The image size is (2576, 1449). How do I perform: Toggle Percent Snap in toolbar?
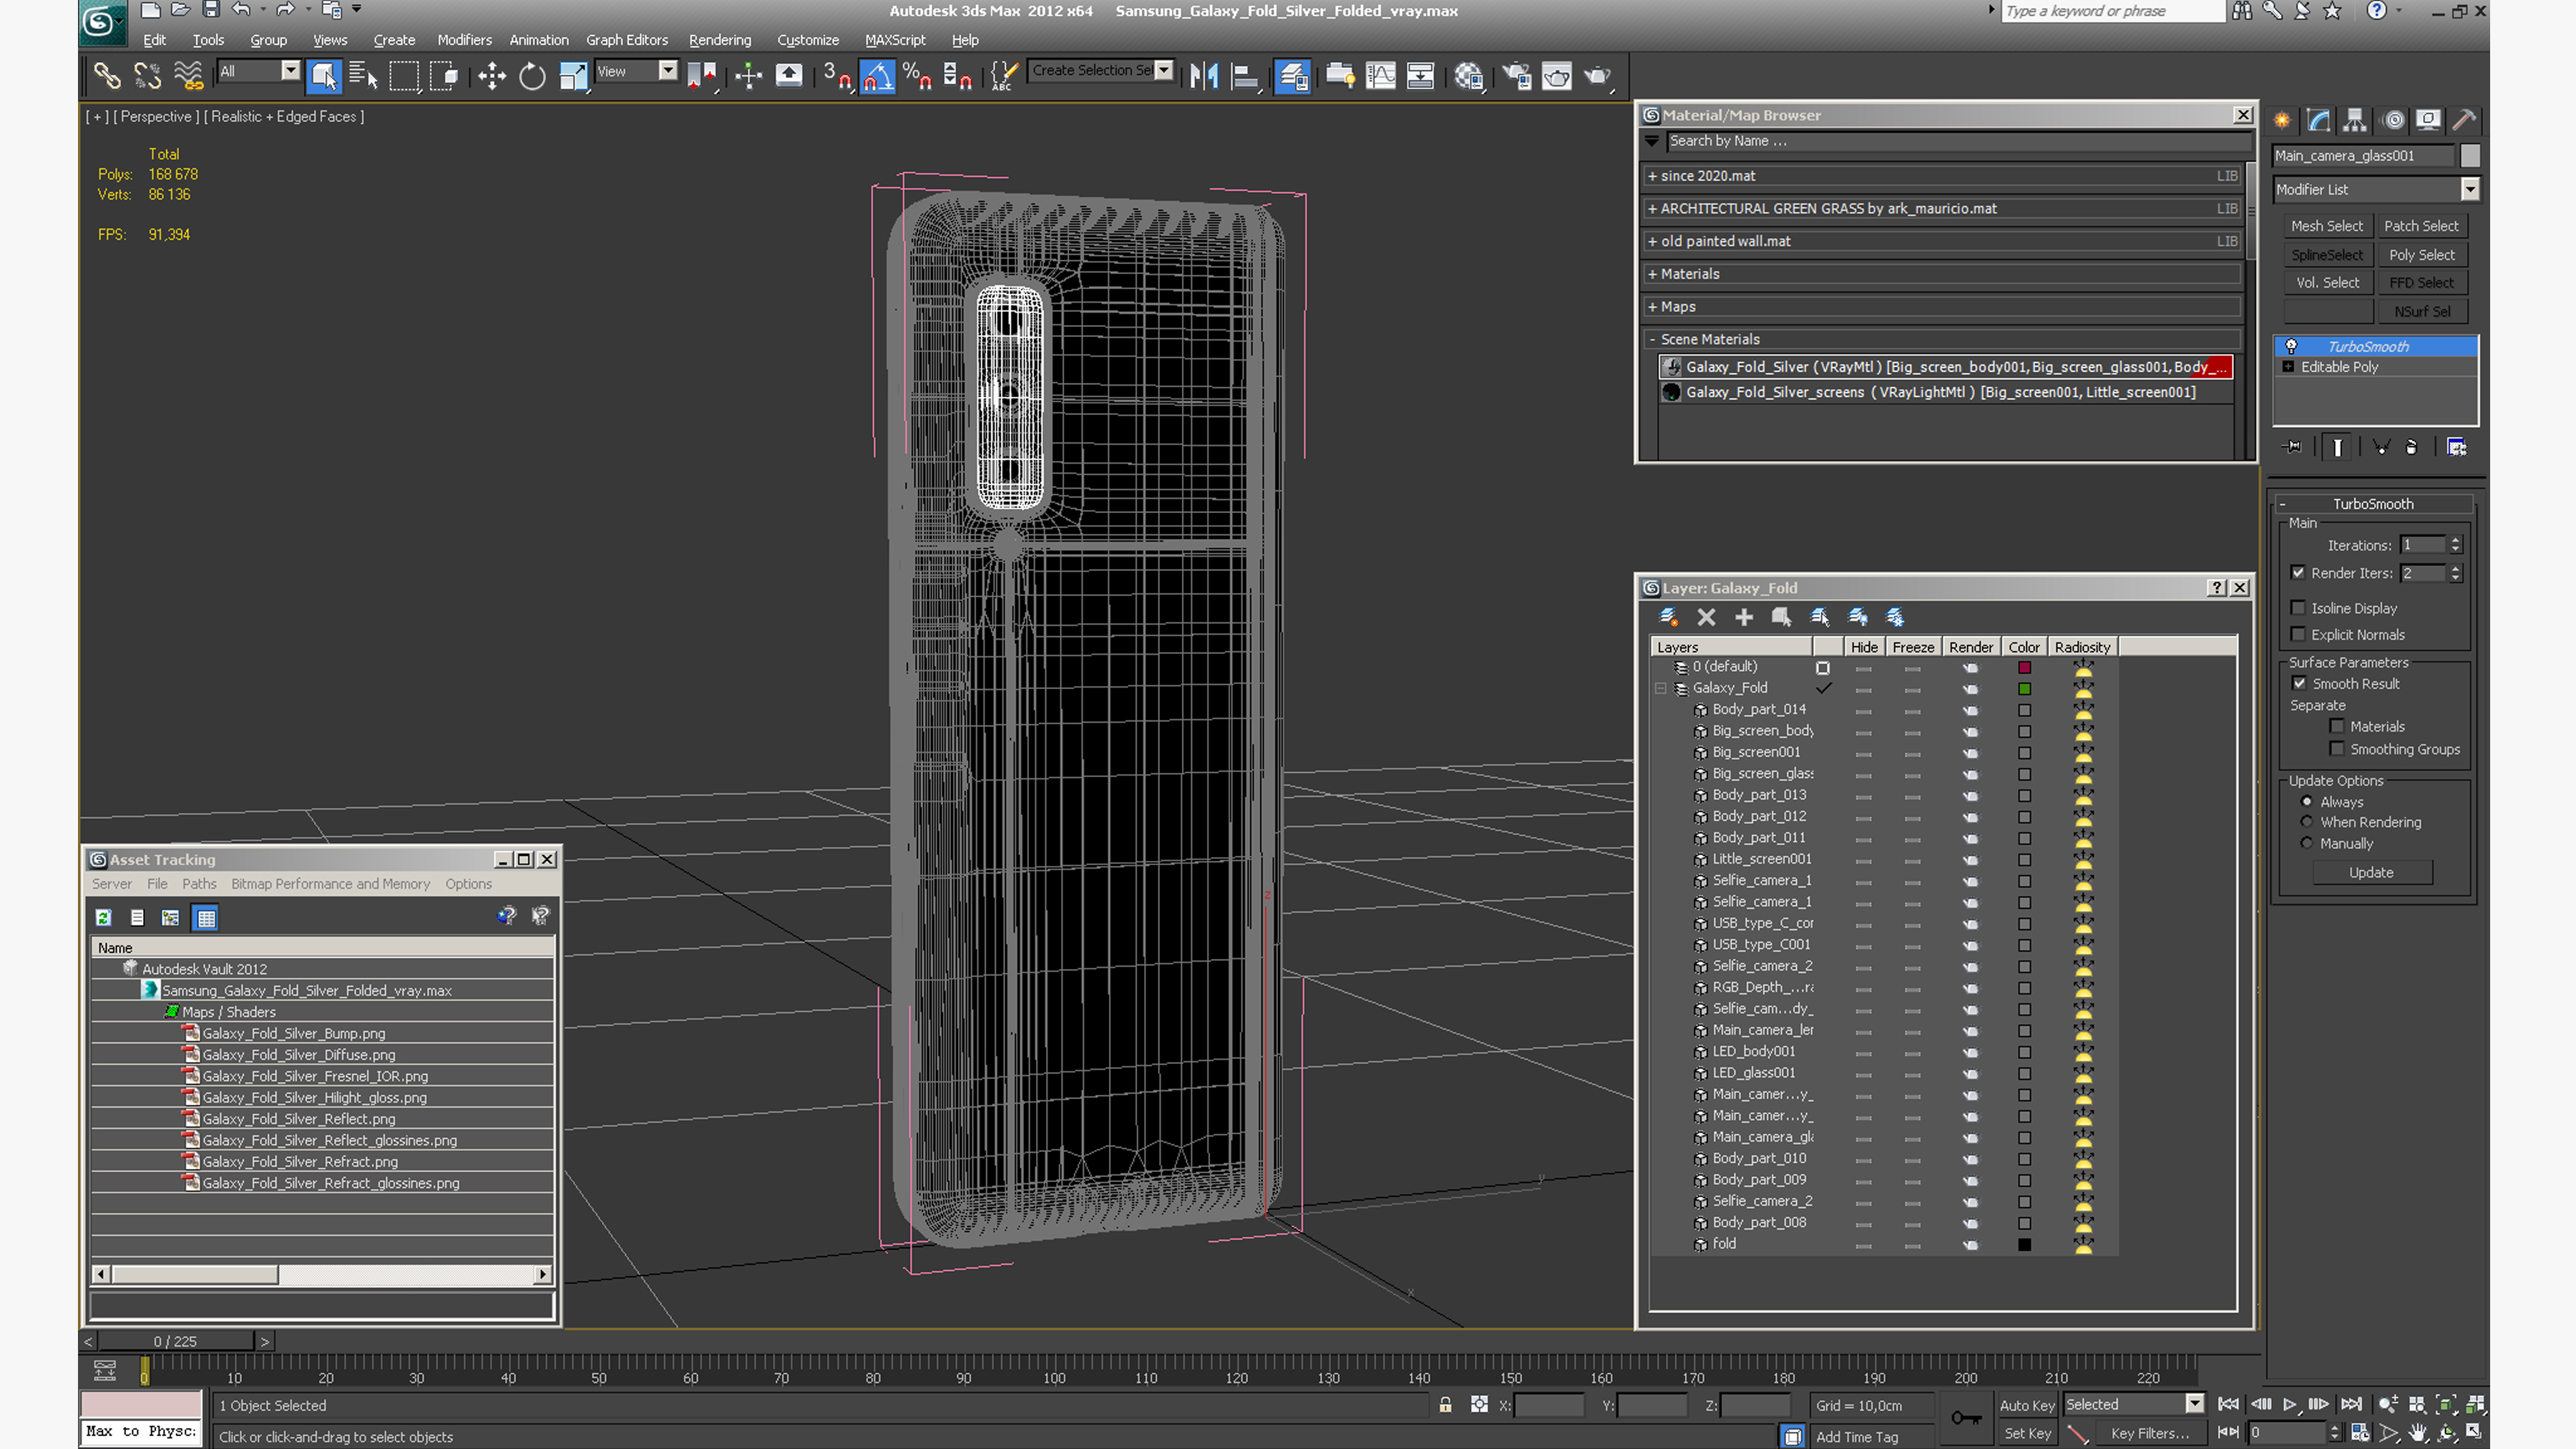(917, 75)
